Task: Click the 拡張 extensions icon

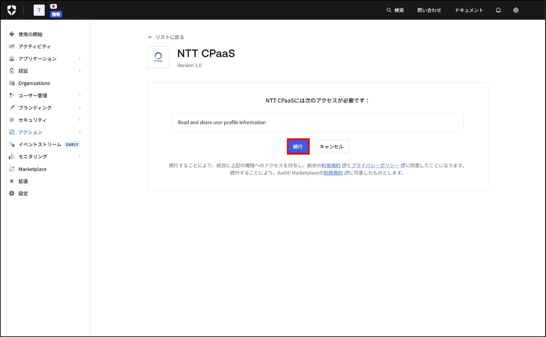Action: (12, 181)
